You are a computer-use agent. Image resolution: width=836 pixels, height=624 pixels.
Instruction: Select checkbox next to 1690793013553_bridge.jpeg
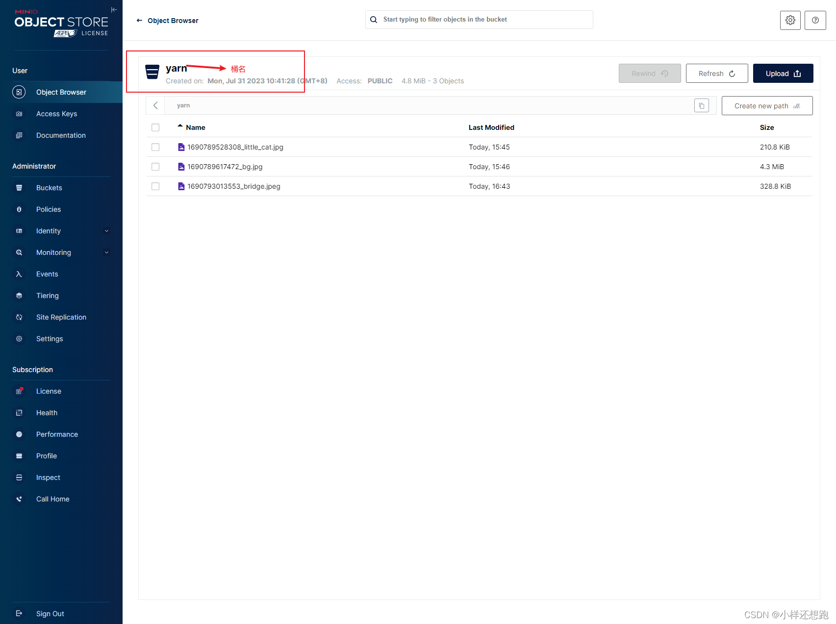click(x=155, y=186)
